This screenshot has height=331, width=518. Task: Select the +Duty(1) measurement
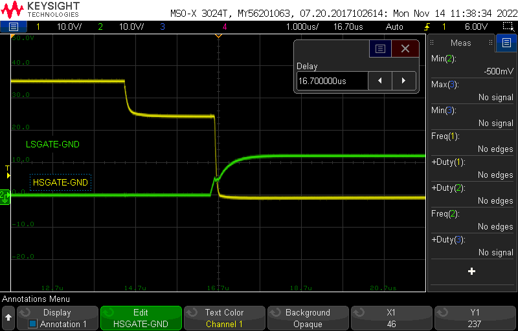point(473,168)
